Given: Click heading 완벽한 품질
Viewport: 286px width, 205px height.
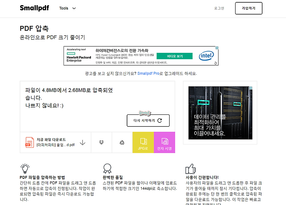Looking at the screenshot, I should click(112, 177).
